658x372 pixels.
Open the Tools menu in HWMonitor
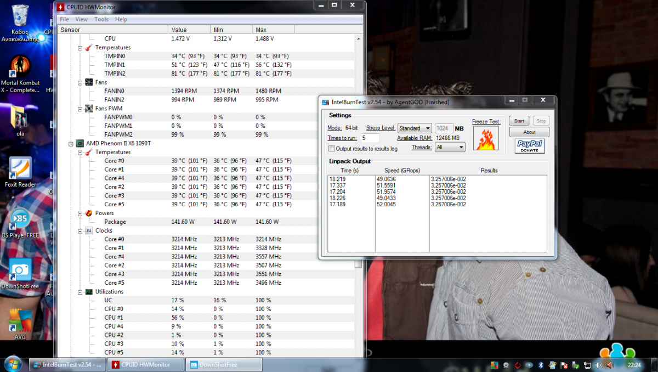coord(101,19)
